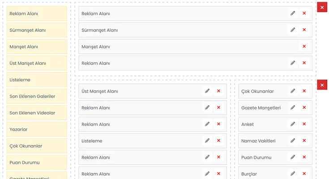Screen dimensions: 329x179
Task: Edit the grey Üst Manşet Alanı row
Action: click(207, 91)
